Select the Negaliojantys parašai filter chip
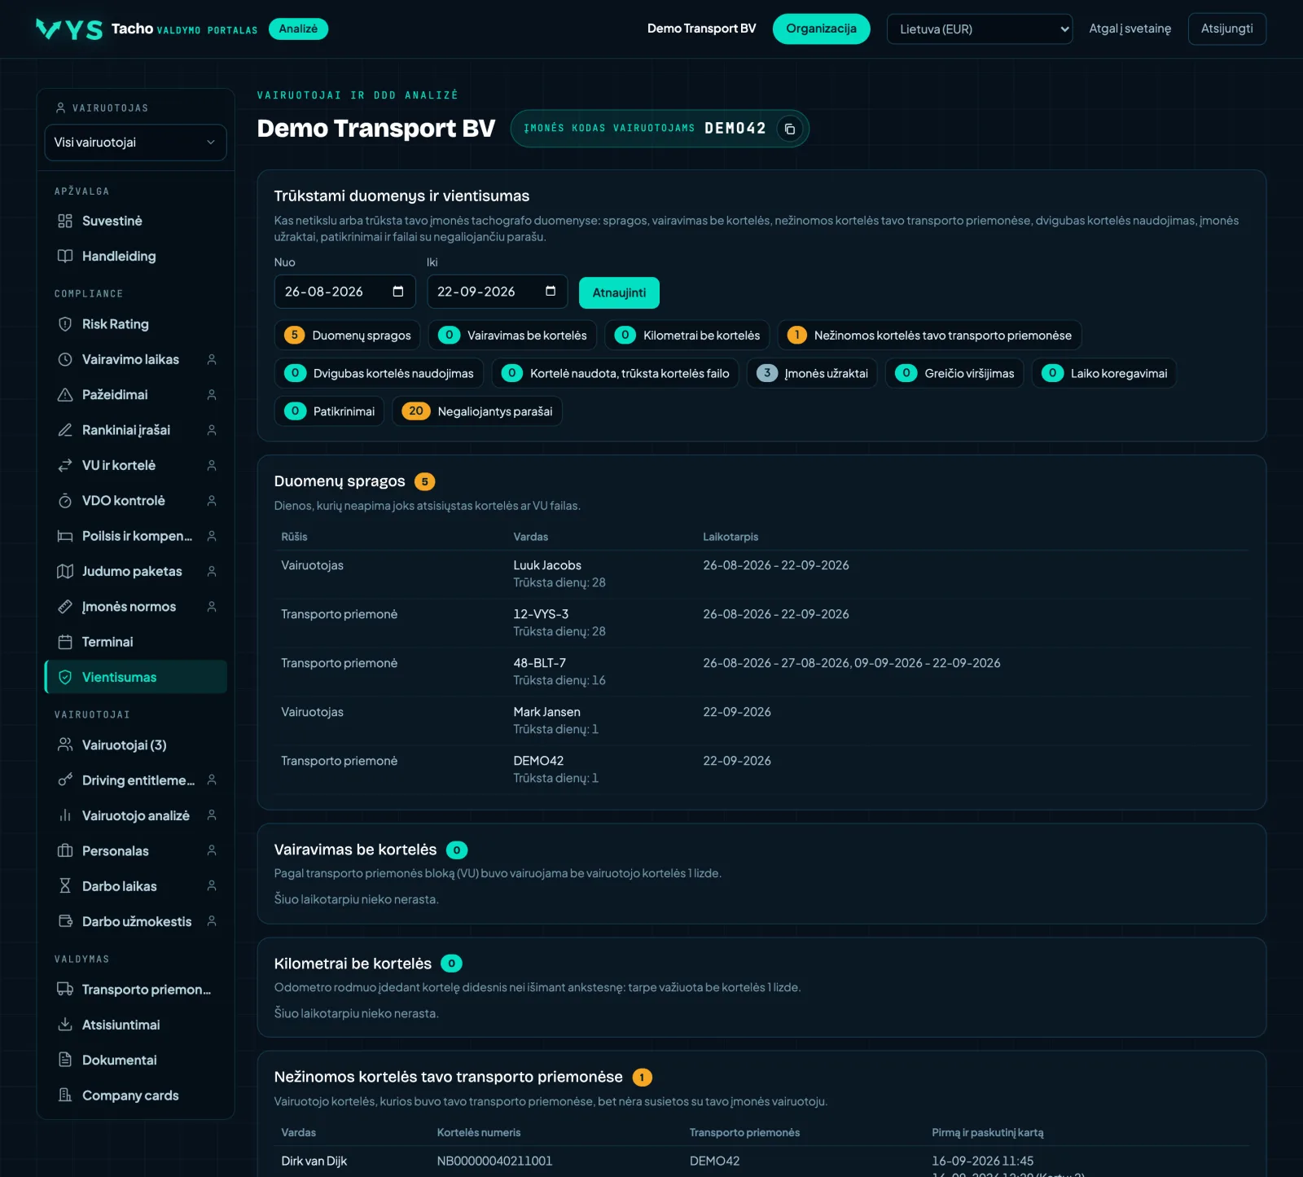This screenshot has width=1303, height=1177. tap(477, 411)
